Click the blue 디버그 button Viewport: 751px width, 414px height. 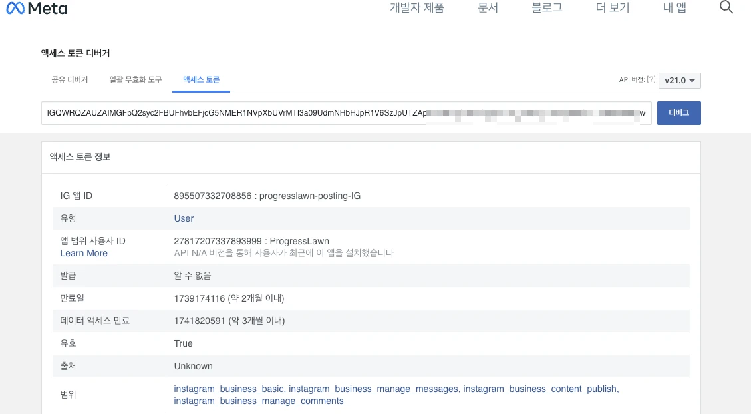[x=678, y=113]
